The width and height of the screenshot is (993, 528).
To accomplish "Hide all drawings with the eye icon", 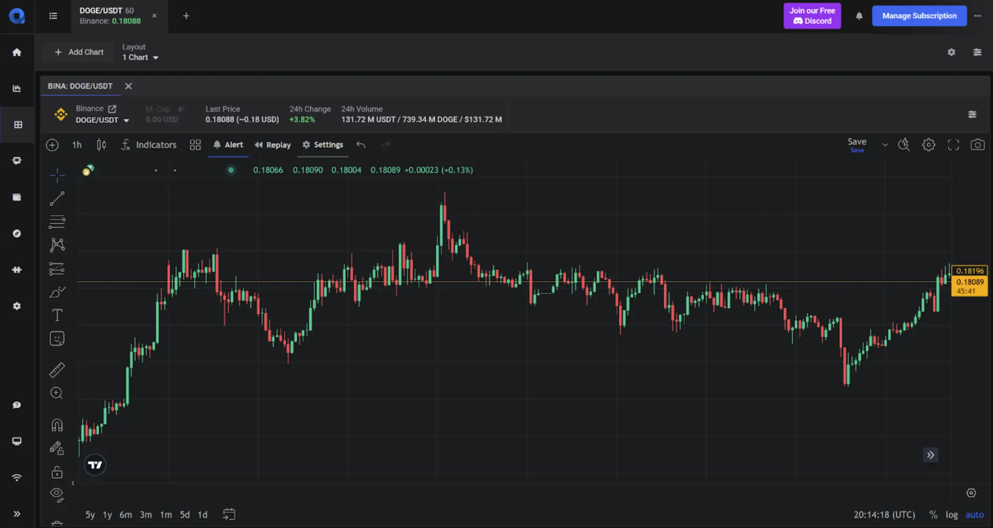I will click(57, 494).
